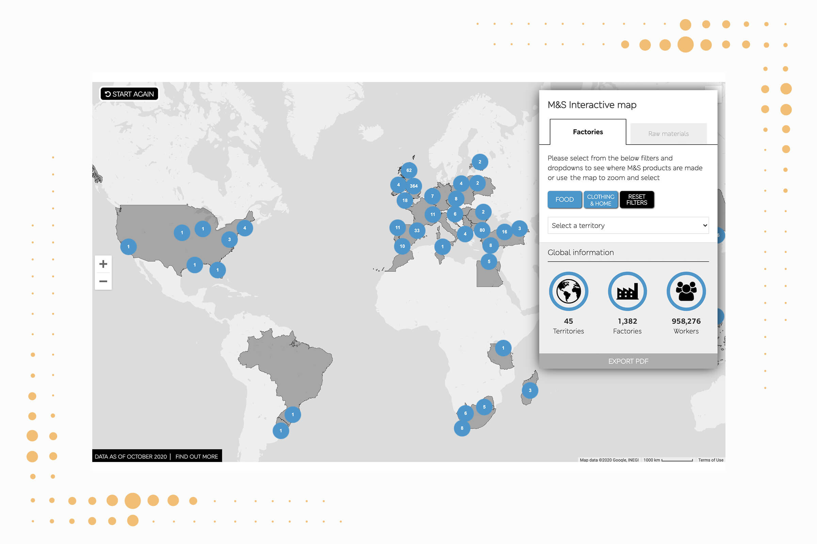The width and height of the screenshot is (817, 544).
Task: Click the 33 cluster marker over Spain
Action: click(416, 231)
